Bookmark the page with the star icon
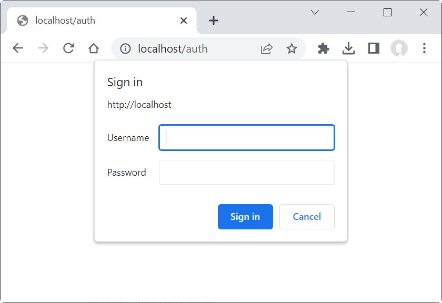This screenshot has width=442, height=303. [292, 48]
